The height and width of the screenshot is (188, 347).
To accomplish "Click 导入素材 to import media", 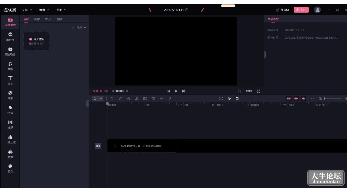I will [x=37, y=41].
